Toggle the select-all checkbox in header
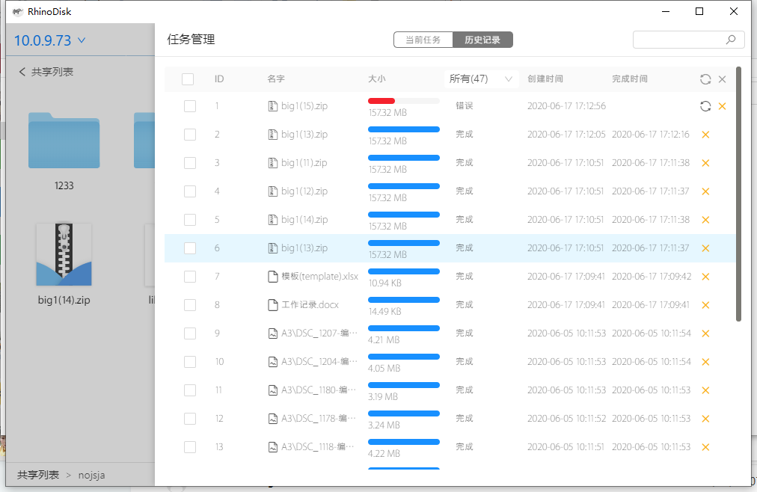This screenshot has width=757, height=492. [x=188, y=79]
